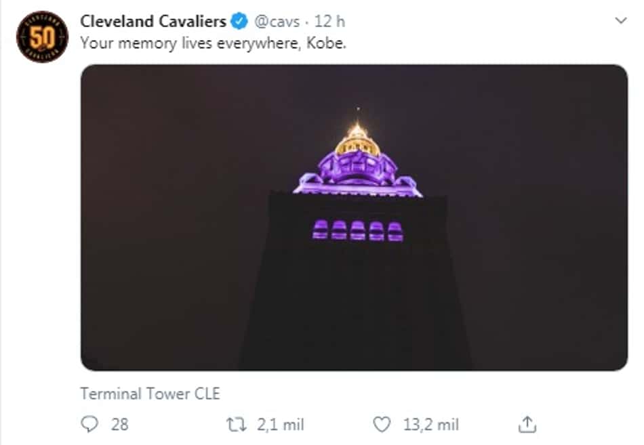
Task: Click the purple lit windows in the photo
Action: point(358,230)
